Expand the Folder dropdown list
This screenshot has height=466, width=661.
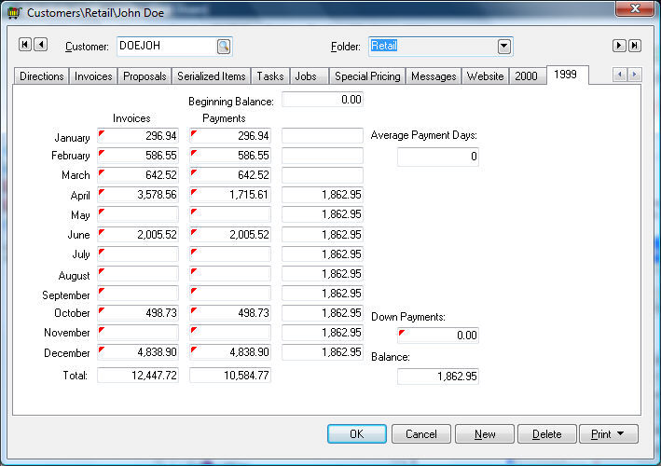[504, 46]
